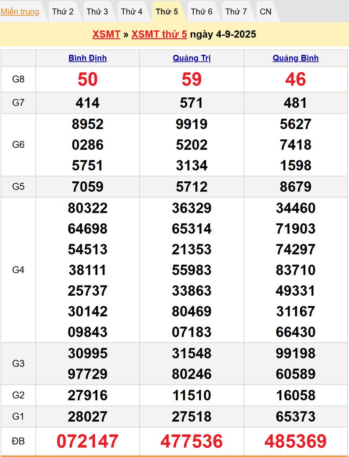Switch to the Thứ 2 tab
Viewport: 349px width, 457px height.
click(x=62, y=12)
